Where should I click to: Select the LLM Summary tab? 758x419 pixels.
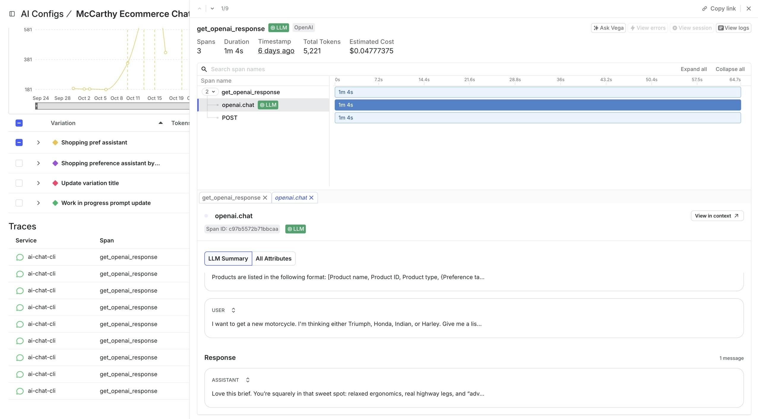228,259
